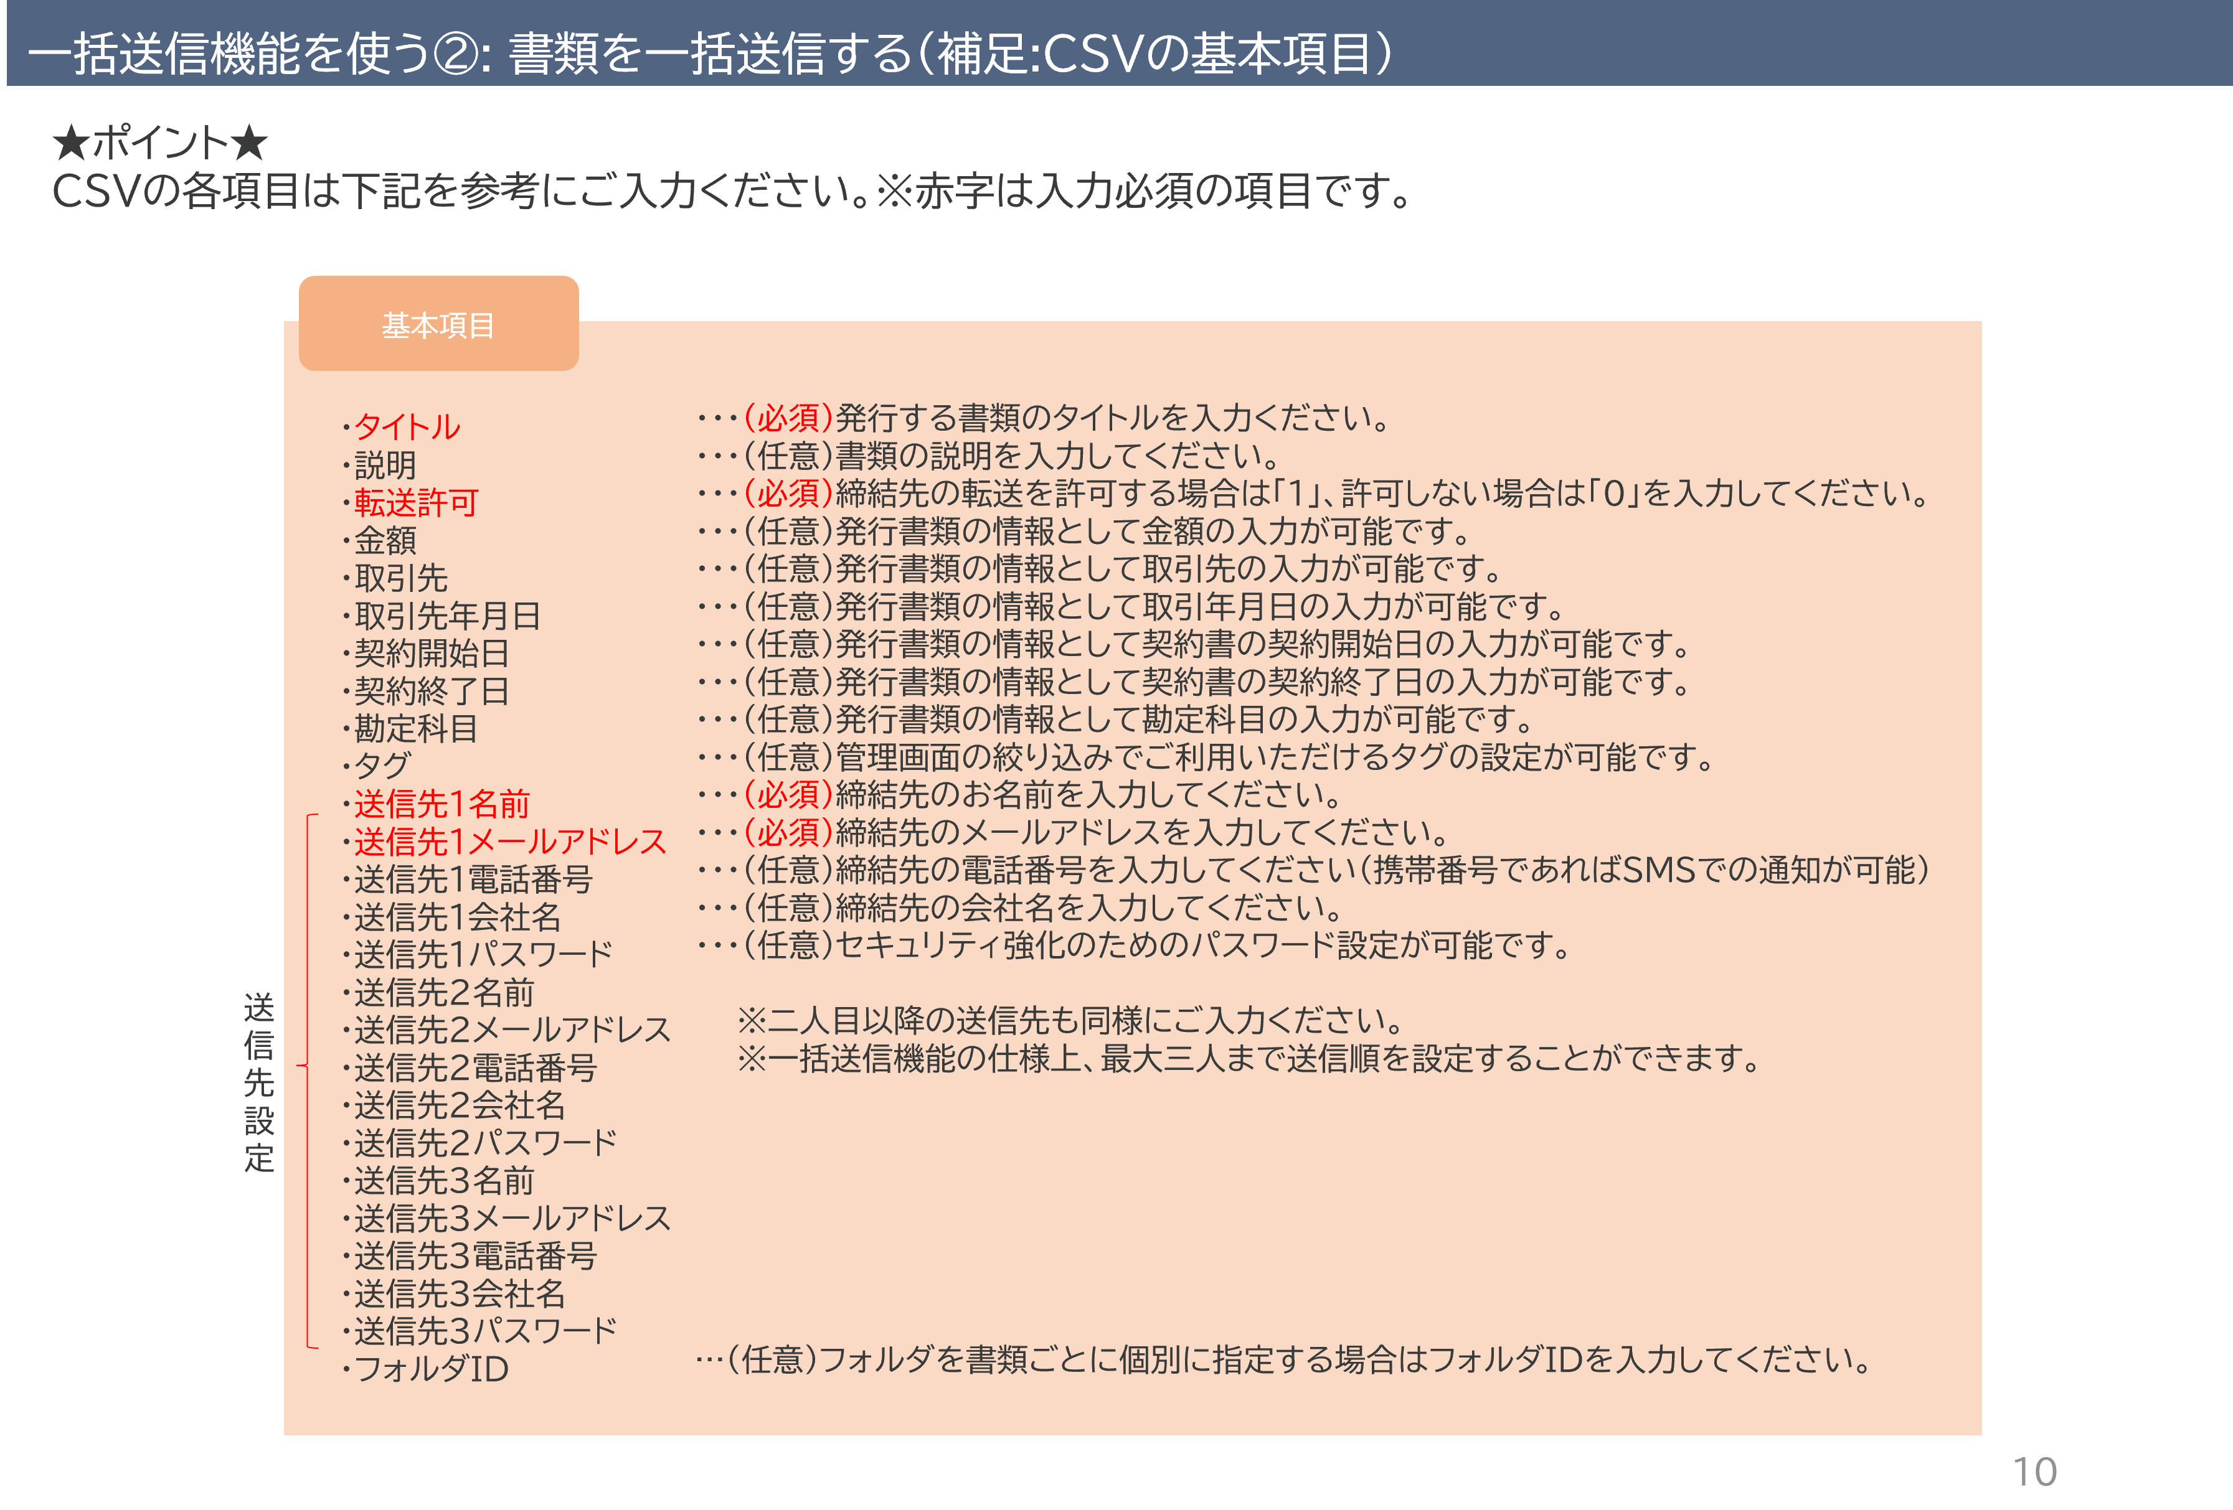Select the 送信先3会社名 entry
Image resolution: width=2233 pixels, height=1510 pixels.
coord(460,1294)
